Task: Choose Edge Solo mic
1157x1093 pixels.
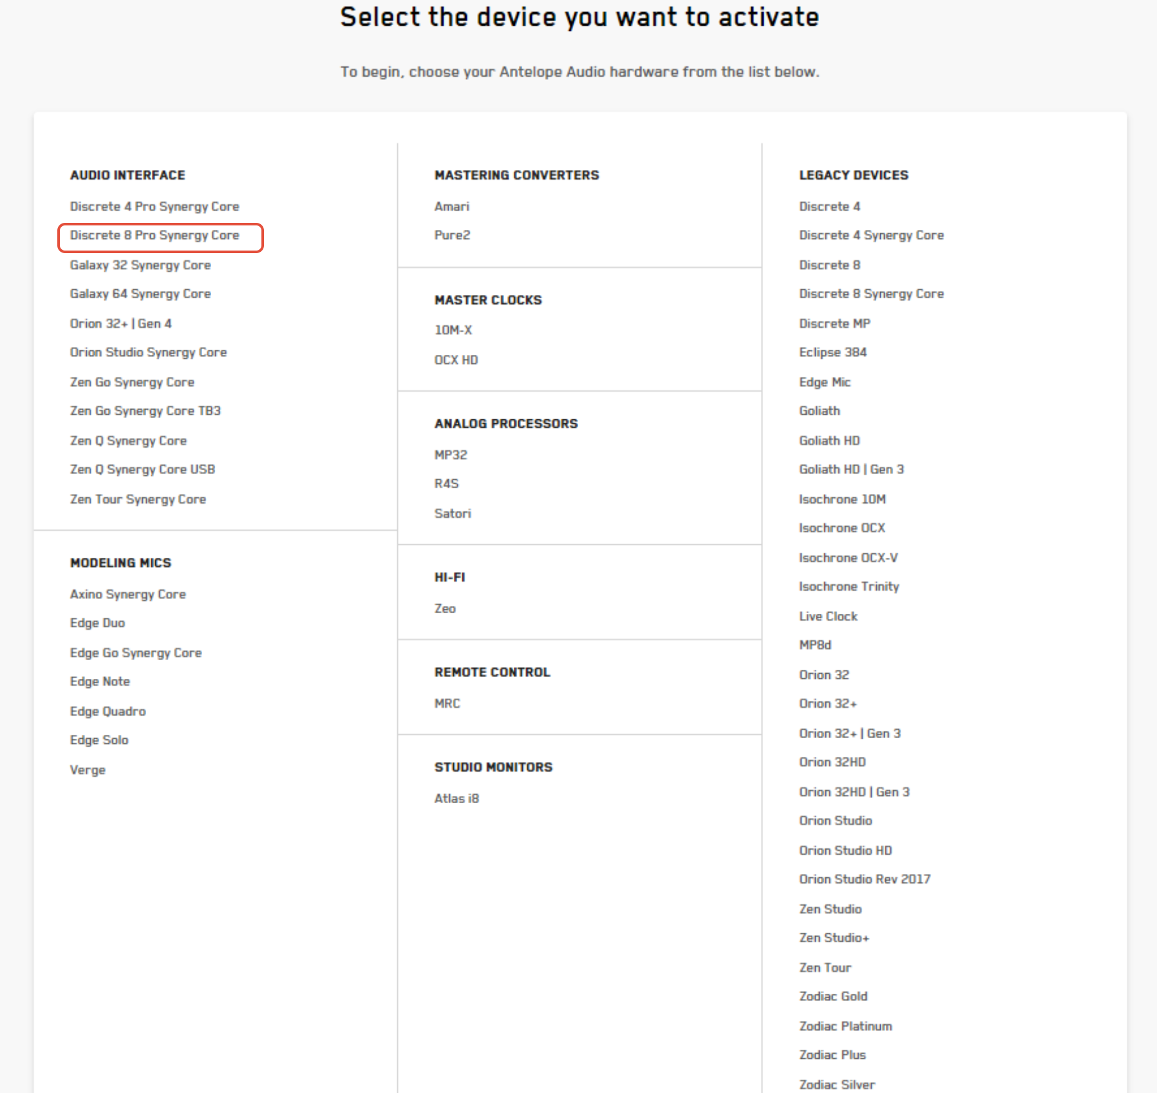Action: click(x=100, y=741)
